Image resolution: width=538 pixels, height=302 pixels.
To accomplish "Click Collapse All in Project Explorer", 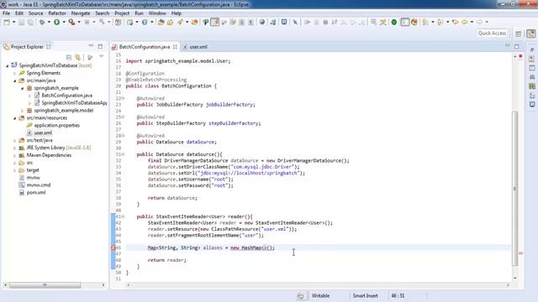I will click(69, 57).
